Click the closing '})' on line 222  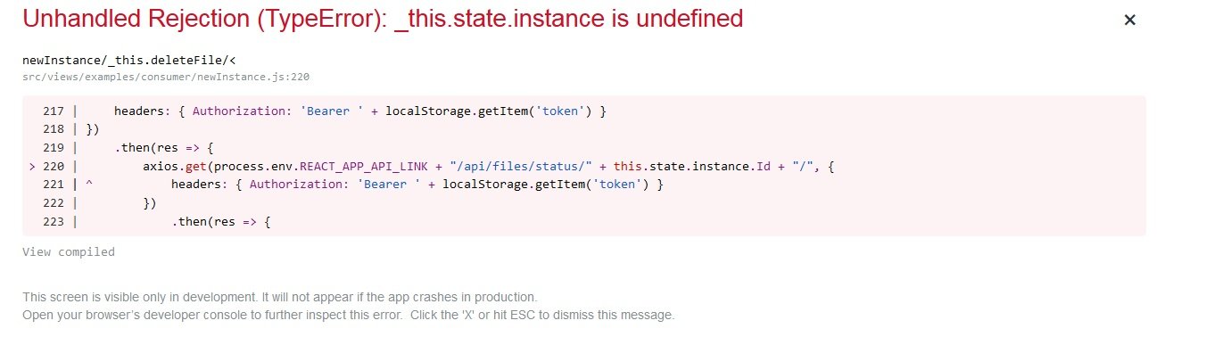point(150,201)
